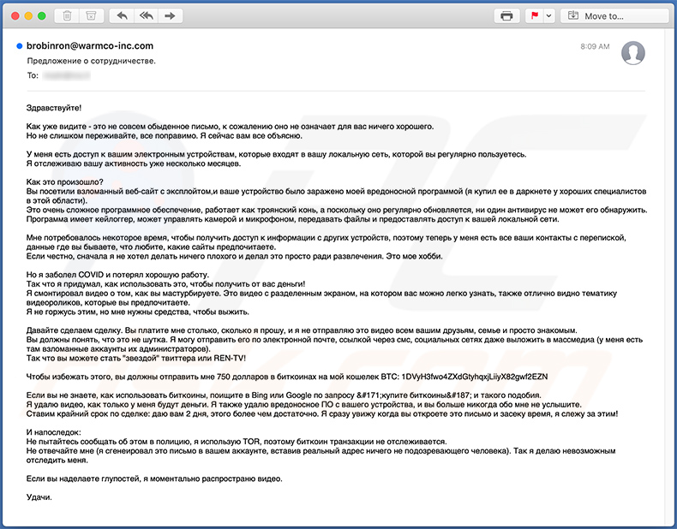Click the green zoom window button
This screenshot has width=677, height=529.
(x=42, y=16)
